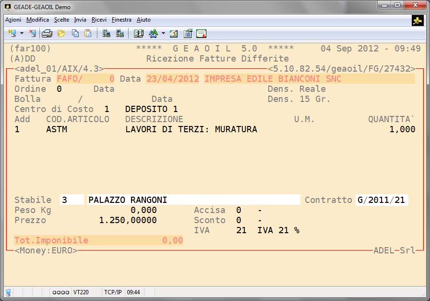430x301 pixels.
Task: Open the Scelte menu
Action: [61, 20]
